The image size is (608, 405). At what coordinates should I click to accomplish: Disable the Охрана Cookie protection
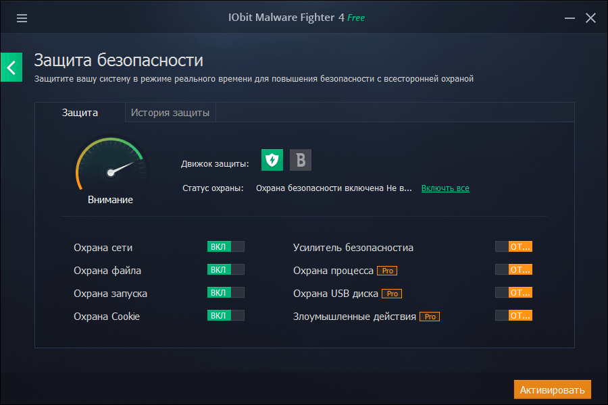tap(226, 315)
